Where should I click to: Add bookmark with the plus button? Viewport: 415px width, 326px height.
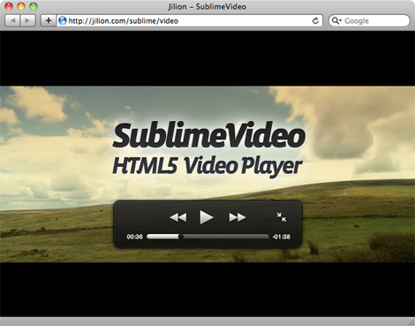tap(49, 20)
